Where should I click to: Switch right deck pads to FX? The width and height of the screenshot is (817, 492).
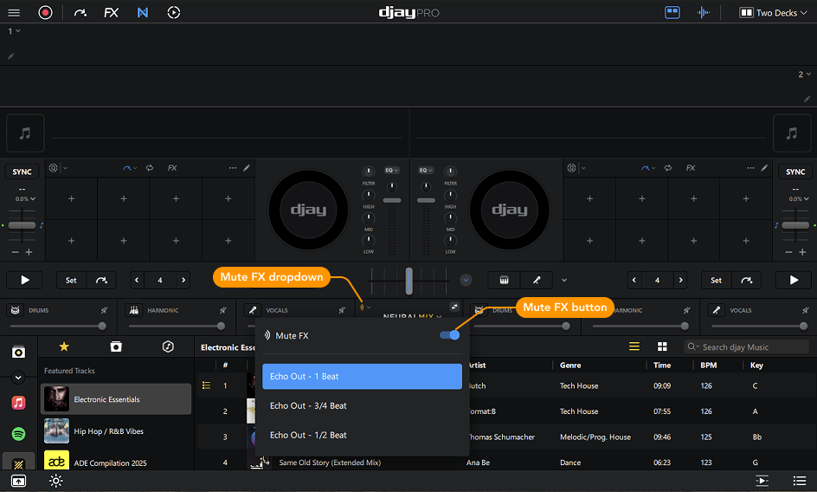coord(691,168)
